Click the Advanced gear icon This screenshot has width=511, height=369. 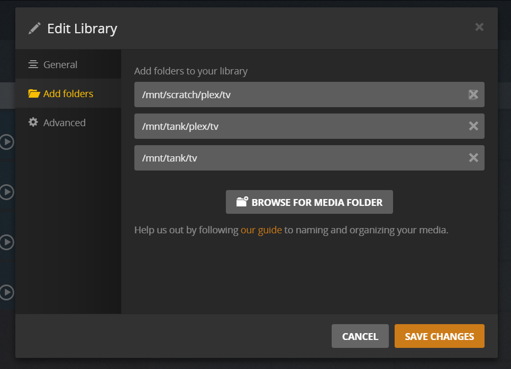tap(33, 122)
